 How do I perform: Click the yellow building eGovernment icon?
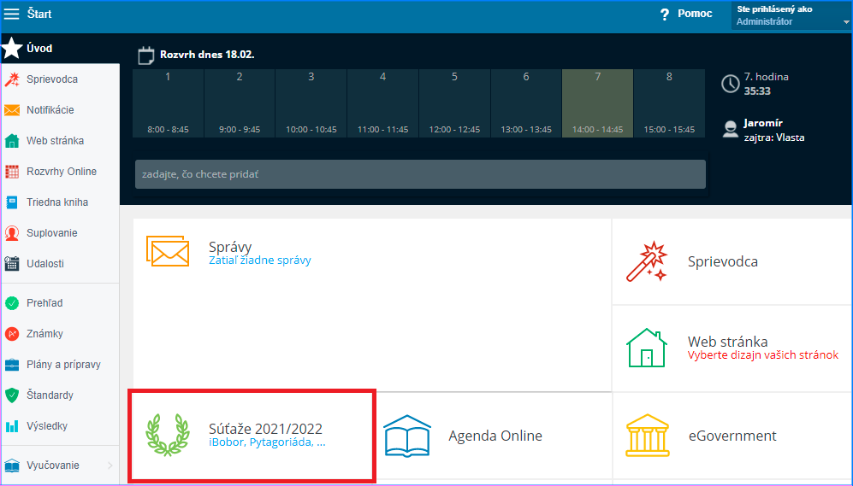click(x=648, y=436)
